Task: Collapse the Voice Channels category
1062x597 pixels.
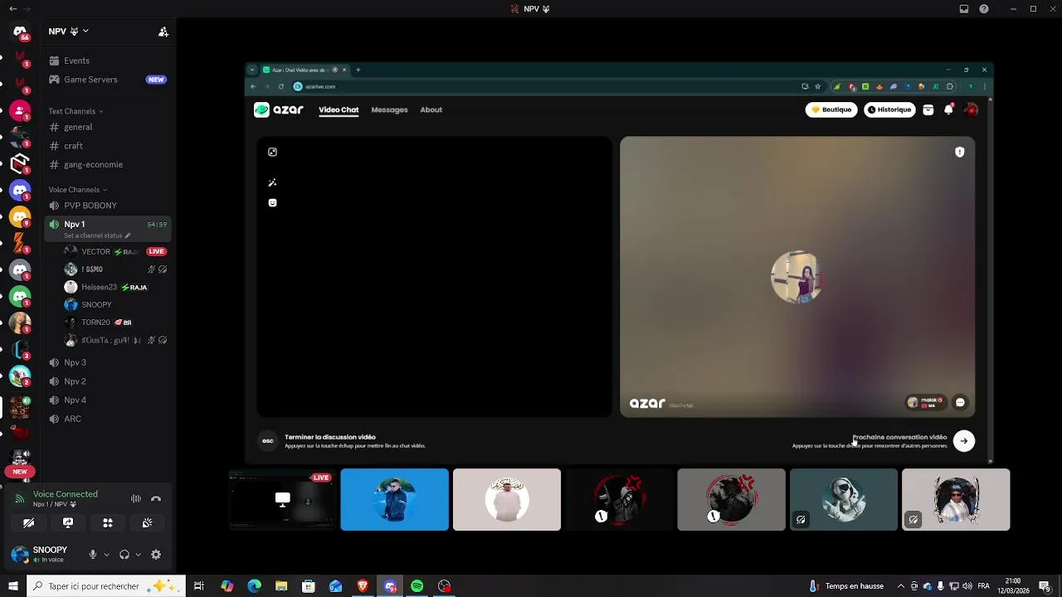Action: [x=77, y=190]
